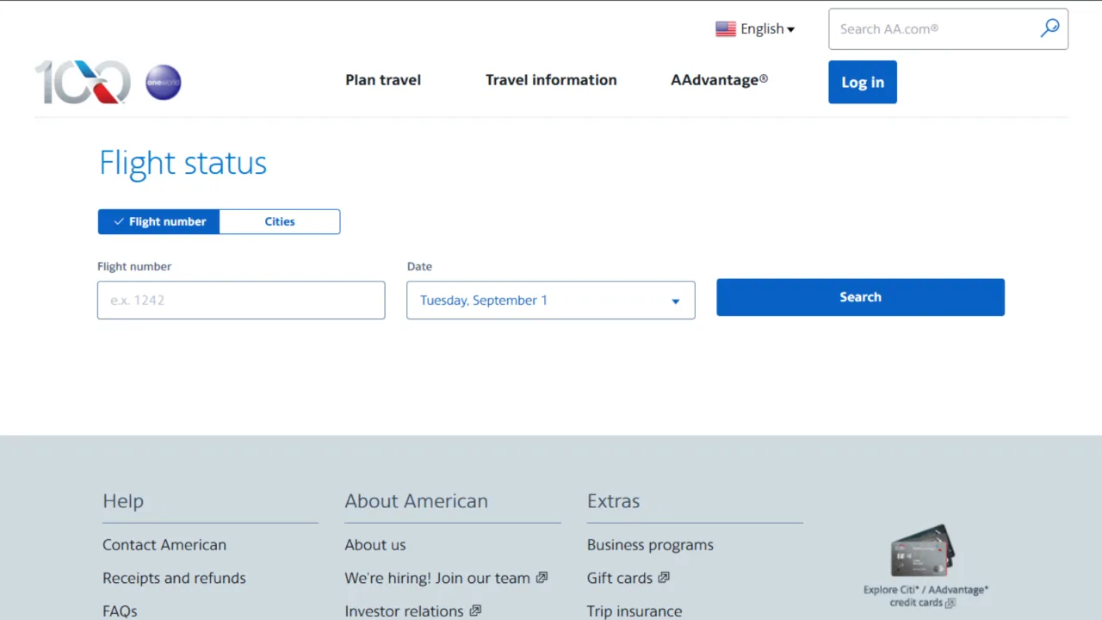
Task: Click the Help footer heading
Action: pos(123,501)
